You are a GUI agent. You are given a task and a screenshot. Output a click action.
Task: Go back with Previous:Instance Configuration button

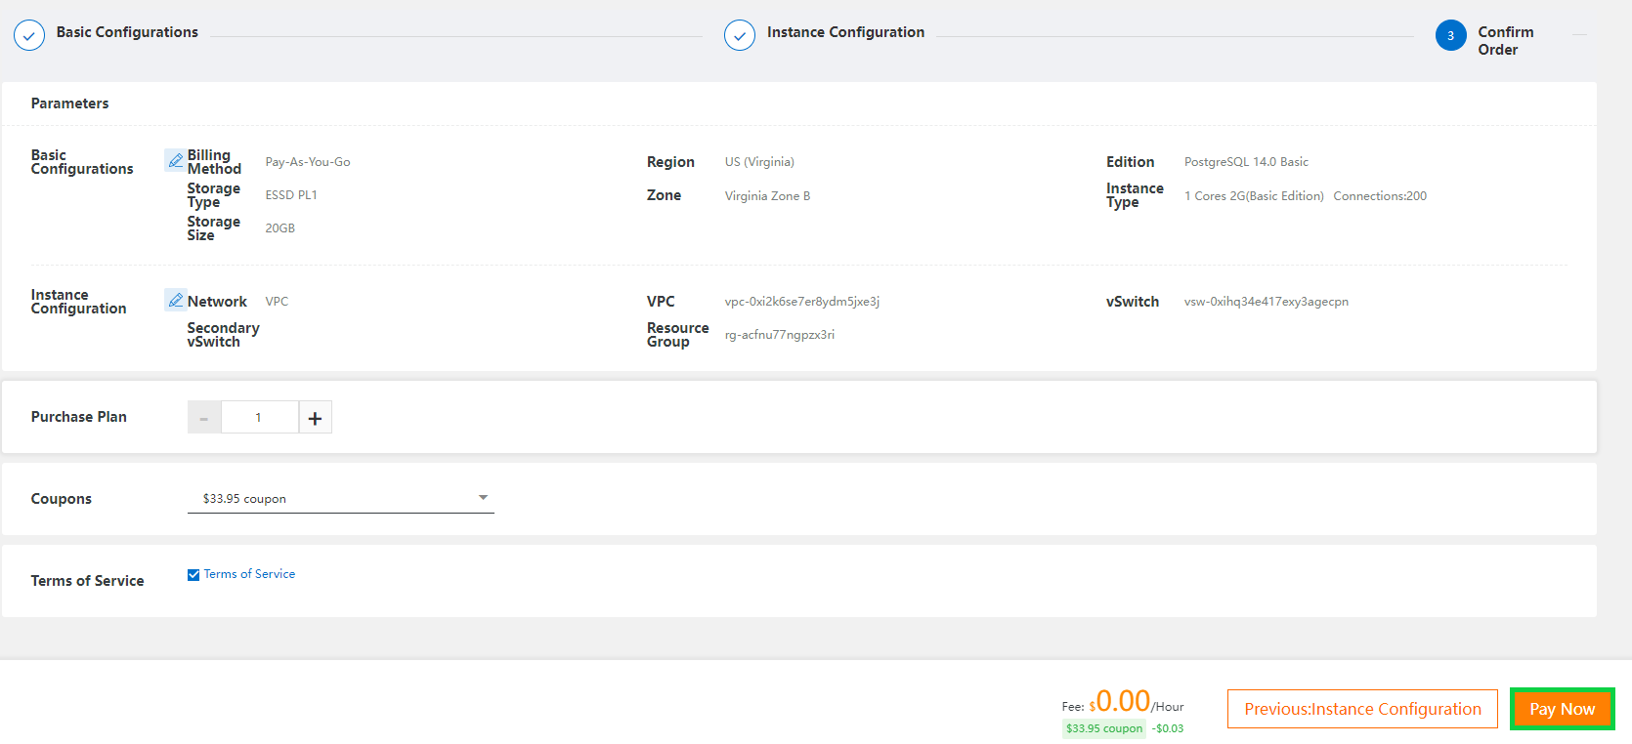[x=1362, y=709]
